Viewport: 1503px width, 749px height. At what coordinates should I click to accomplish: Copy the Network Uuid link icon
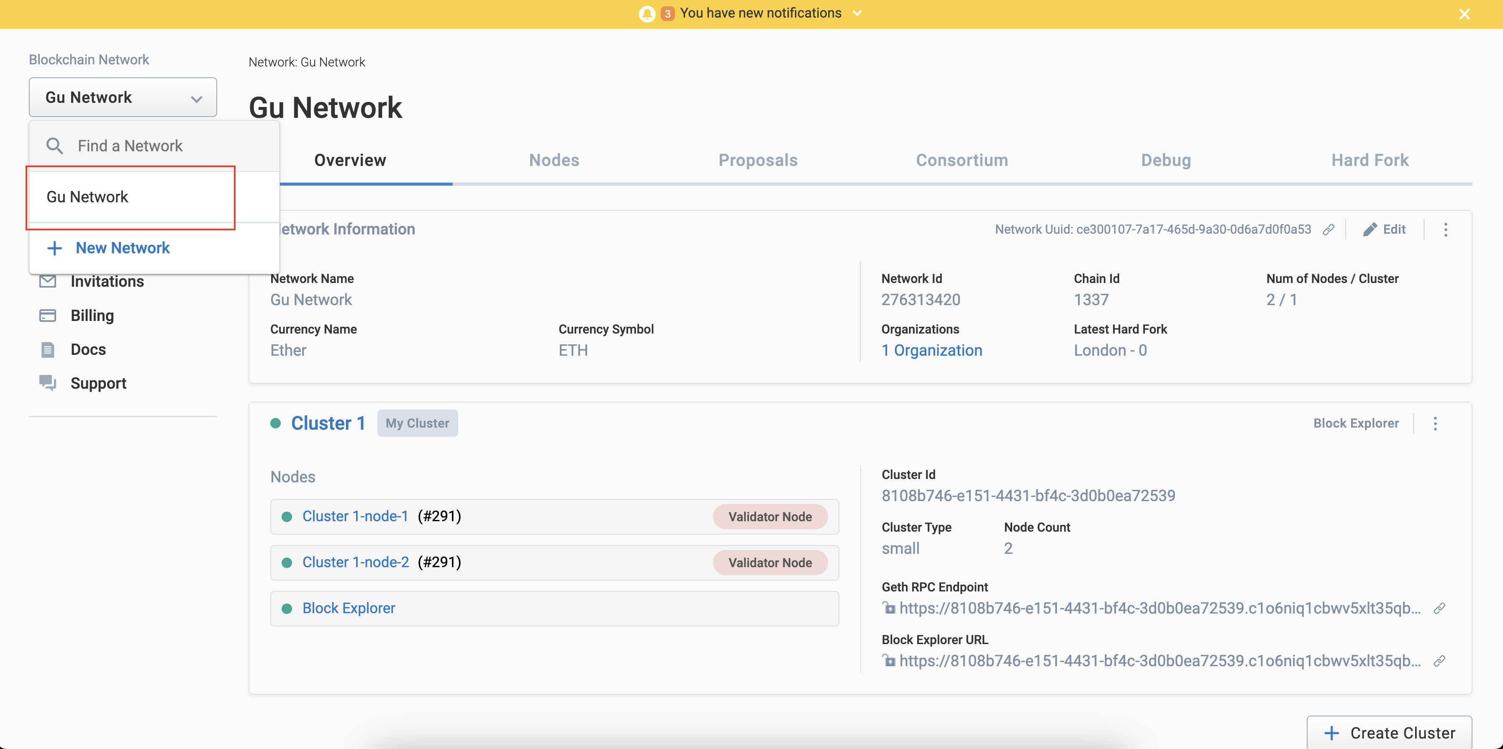(1329, 229)
